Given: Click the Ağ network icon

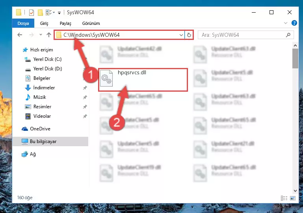Looking at the screenshot, I should click(25, 154).
